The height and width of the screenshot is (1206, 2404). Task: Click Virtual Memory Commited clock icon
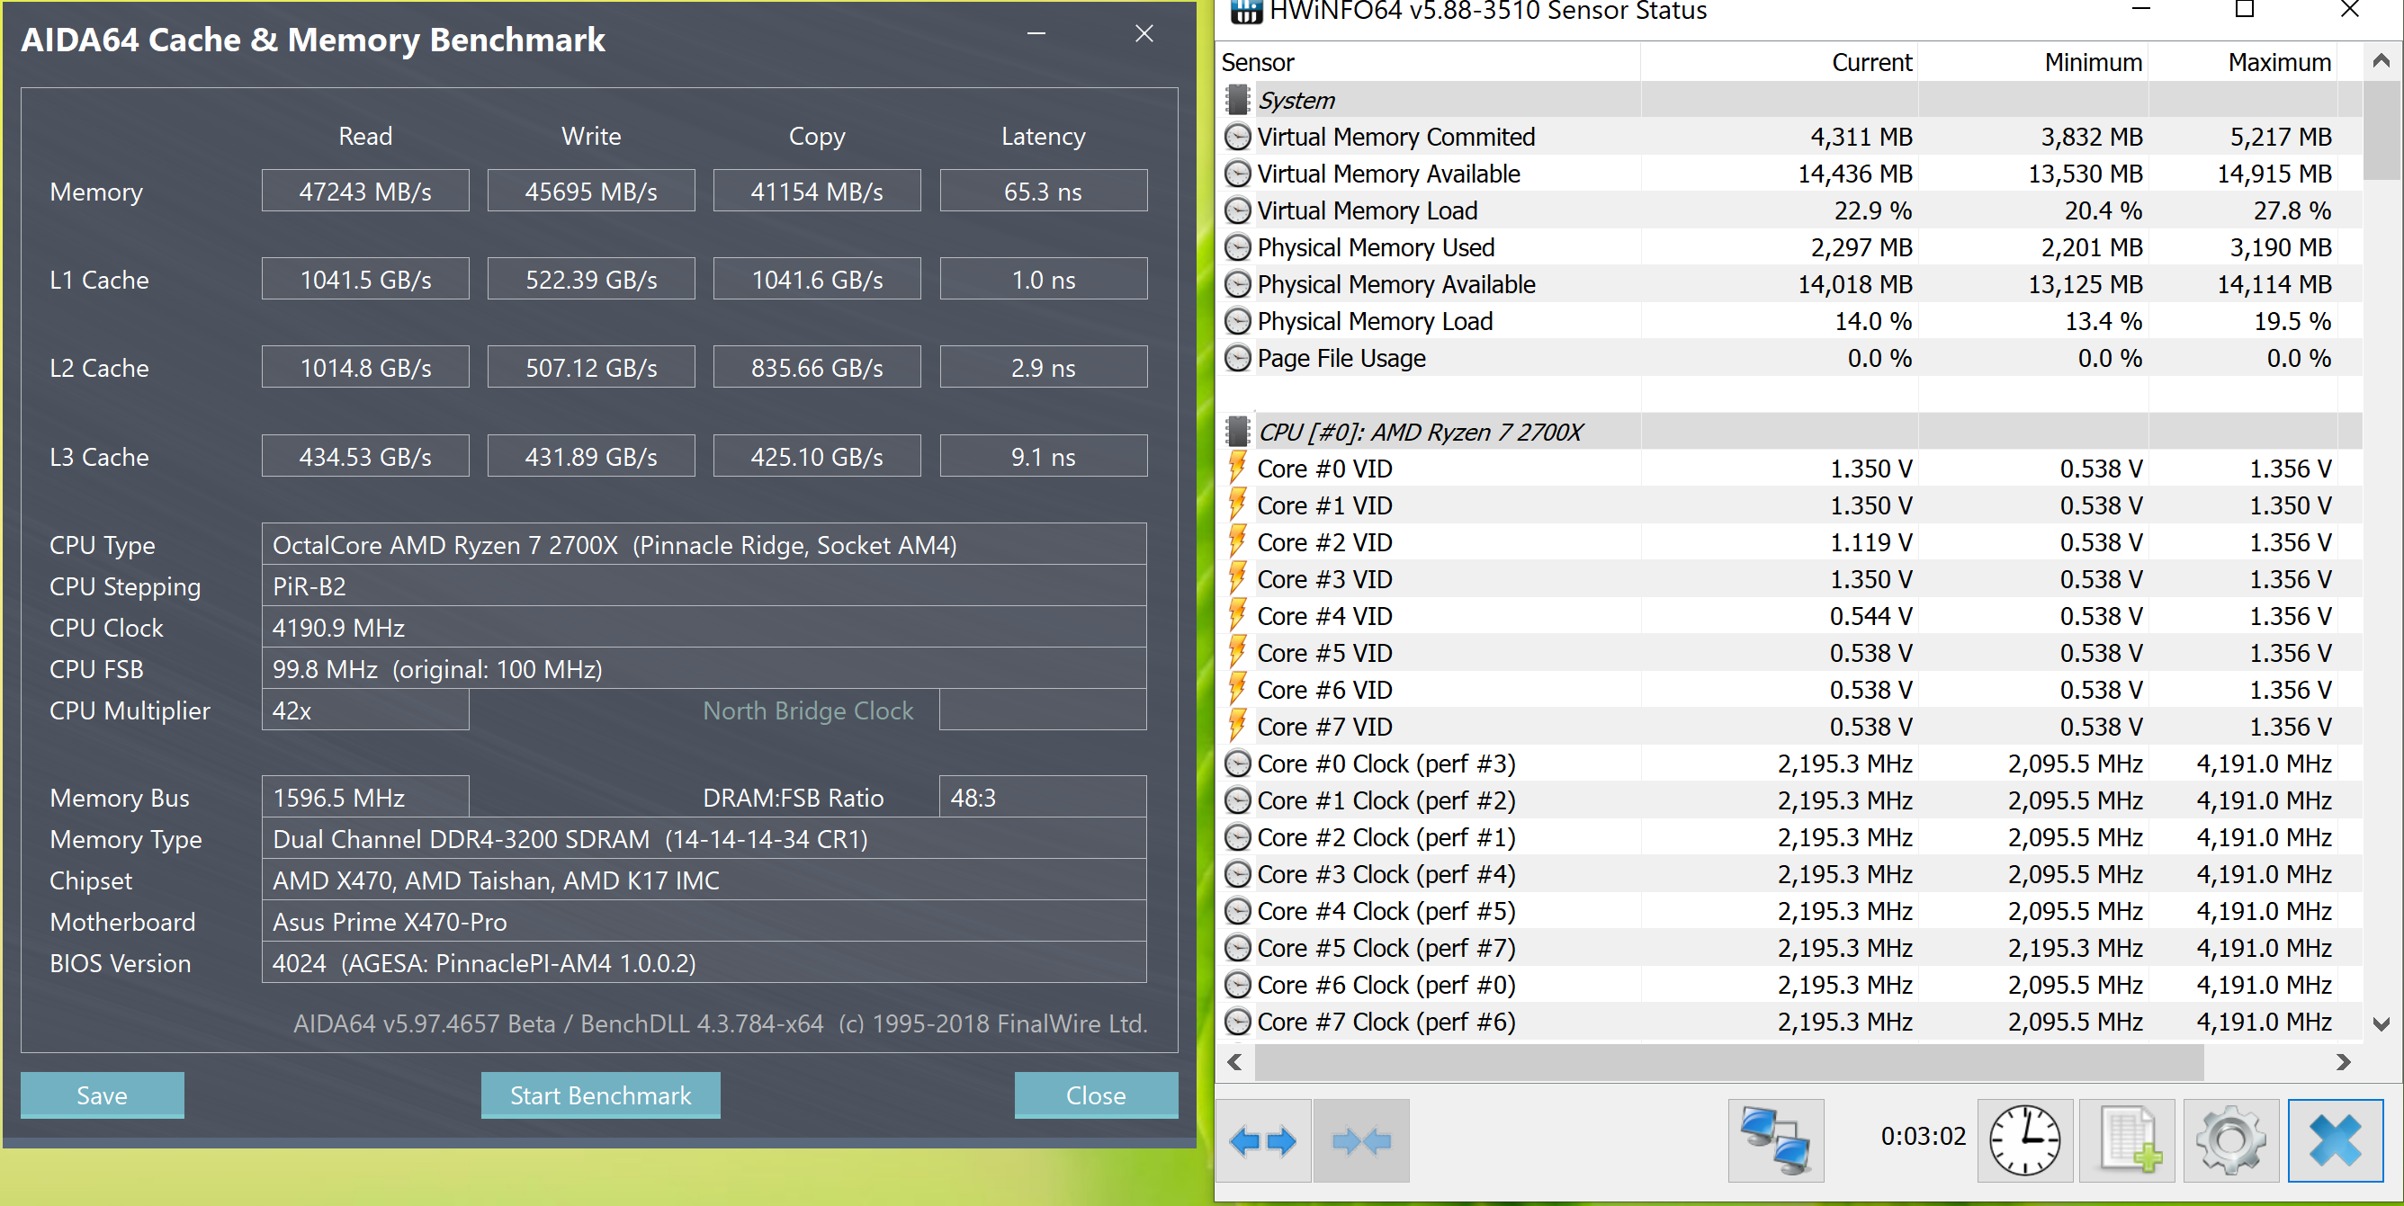coord(1237,137)
